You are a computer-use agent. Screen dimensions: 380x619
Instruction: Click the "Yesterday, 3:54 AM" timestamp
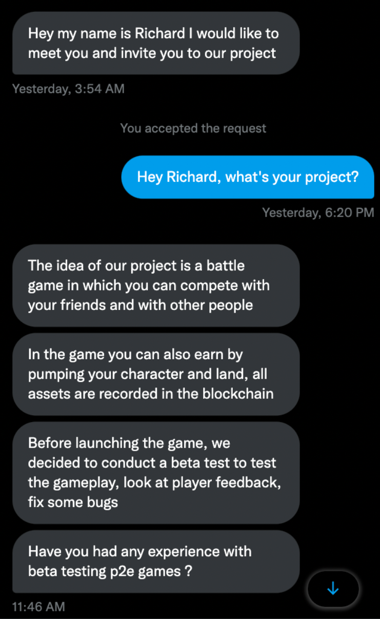68,89
